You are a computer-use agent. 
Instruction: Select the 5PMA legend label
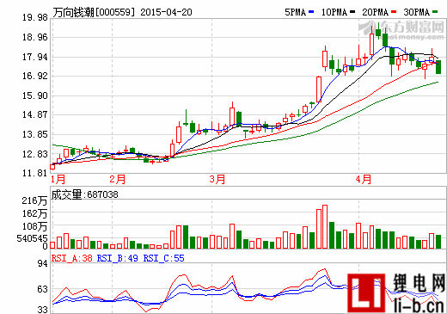(295, 12)
